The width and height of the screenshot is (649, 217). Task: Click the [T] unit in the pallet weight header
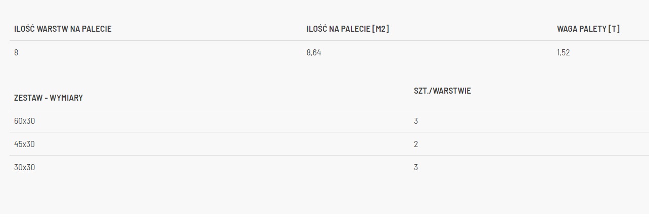(x=614, y=29)
